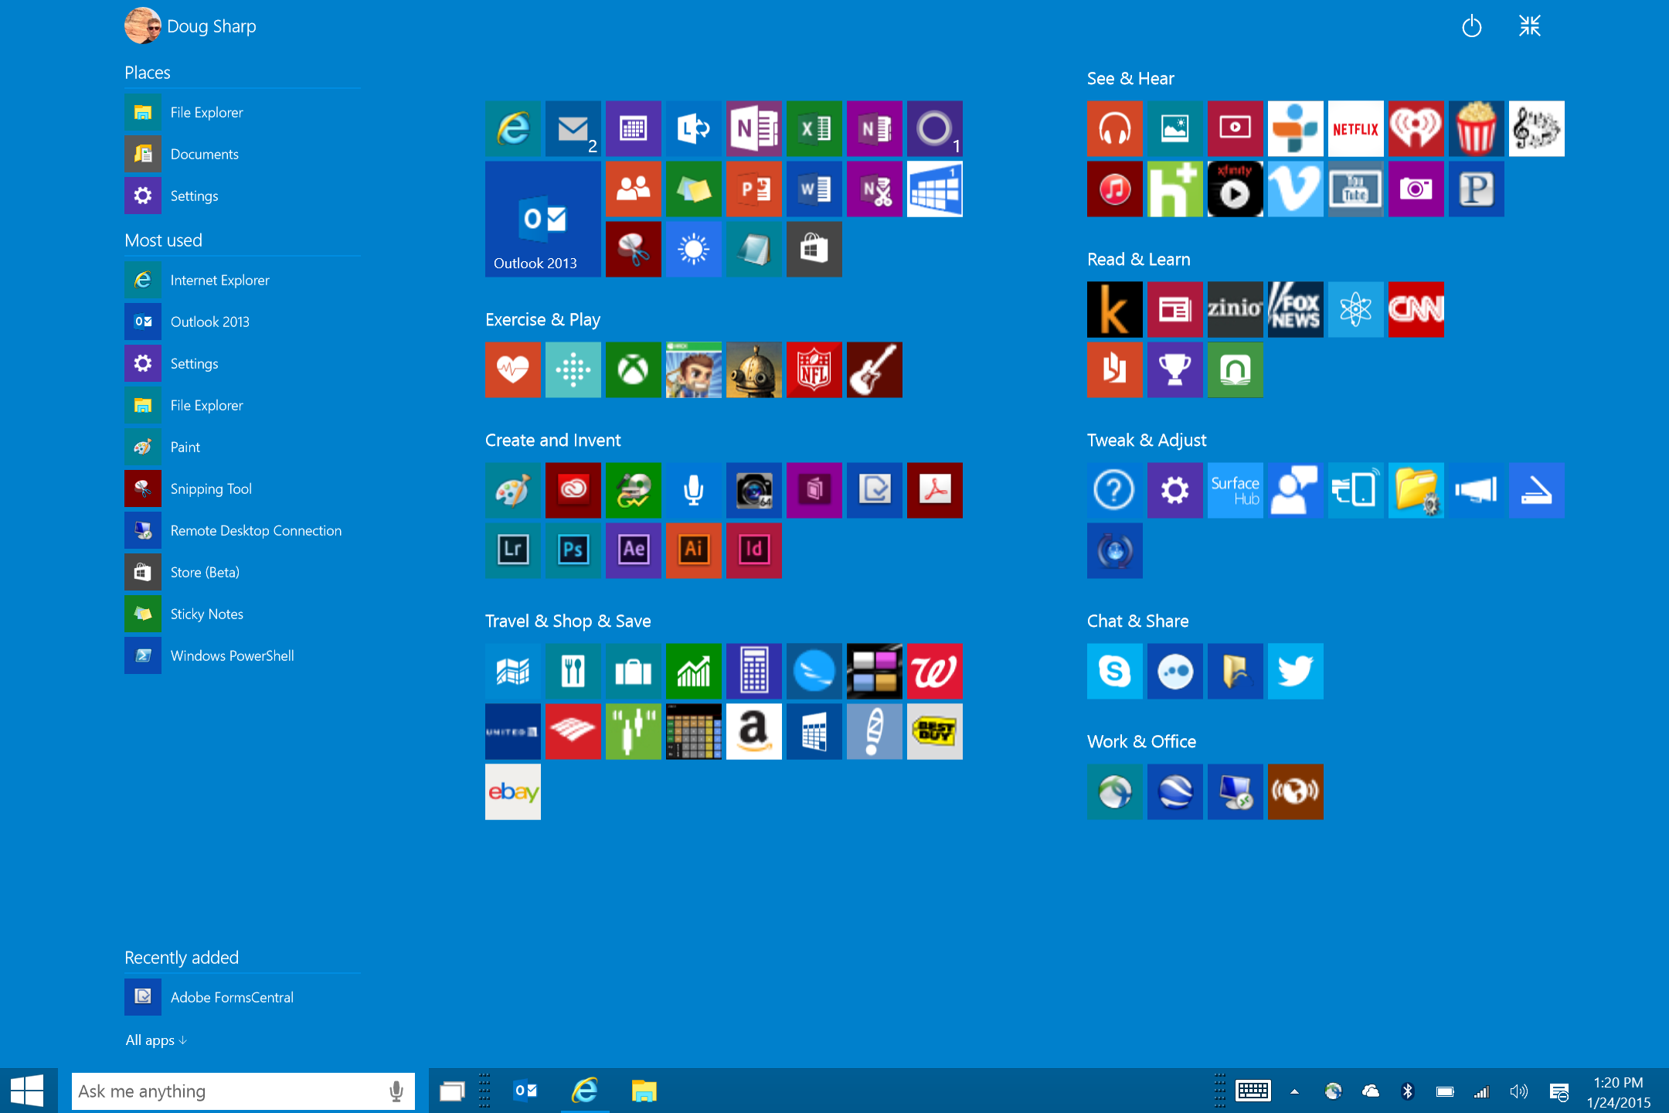
Task: Open the Adobe Acrobat tile
Action: coord(934,490)
